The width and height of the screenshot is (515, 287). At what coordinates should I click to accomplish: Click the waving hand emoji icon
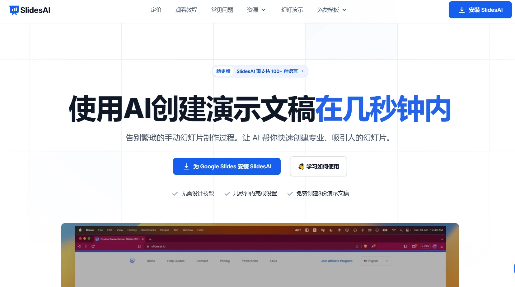tap(301, 166)
